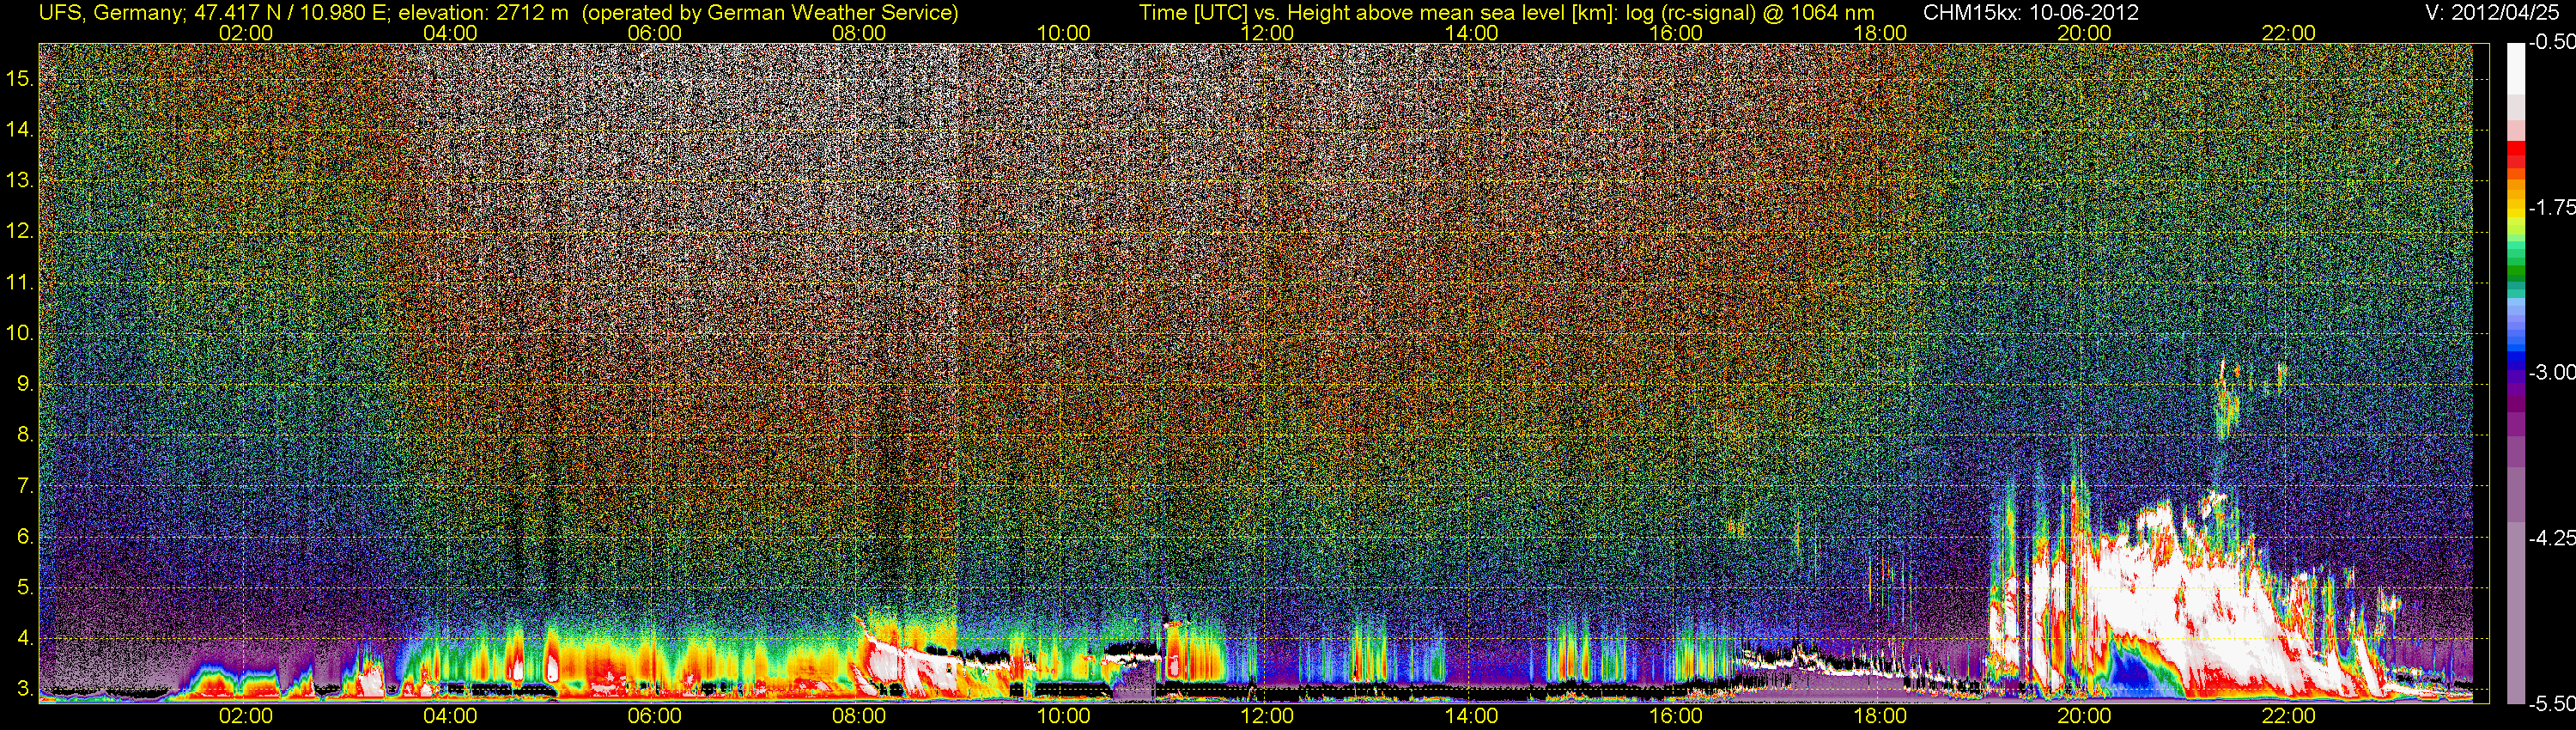This screenshot has width=2576, height=730.
Task: Select the color scale value "-4.25"
Action: tap(2551, 538)
